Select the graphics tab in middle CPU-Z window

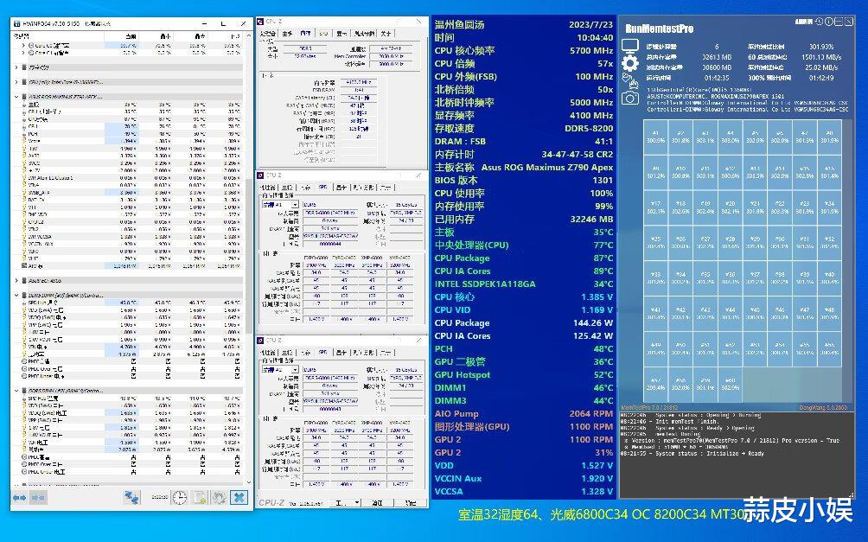(341, 188)
